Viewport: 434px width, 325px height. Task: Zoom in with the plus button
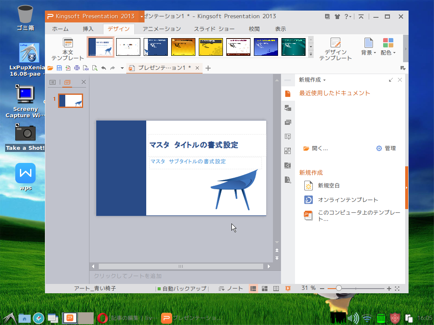point(389,289)
